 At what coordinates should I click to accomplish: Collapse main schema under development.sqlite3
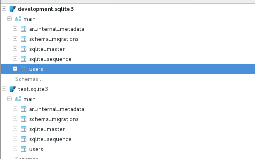click(10, 18)
